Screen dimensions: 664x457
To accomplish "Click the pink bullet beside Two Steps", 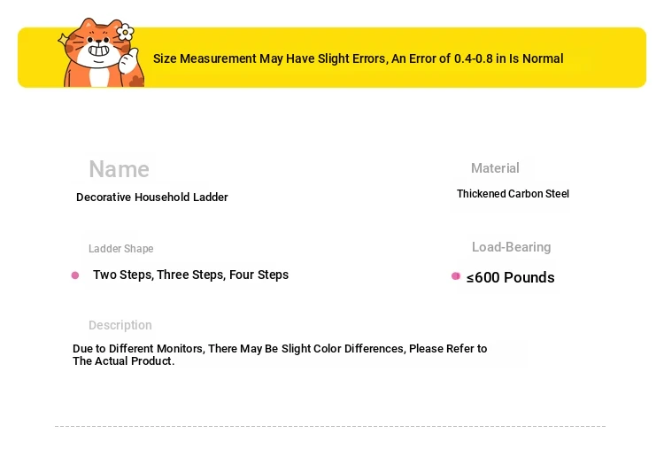I will coord(75,275).
